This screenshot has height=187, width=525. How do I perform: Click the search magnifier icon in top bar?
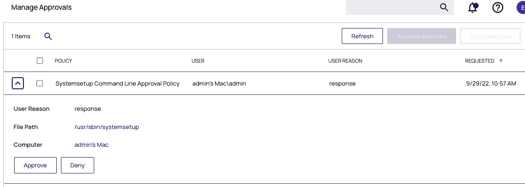(x=444, y=7)
